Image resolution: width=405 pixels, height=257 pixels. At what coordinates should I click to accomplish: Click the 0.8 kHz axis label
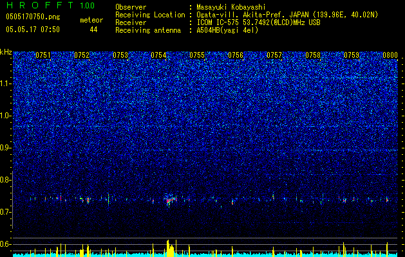coord(5,180)
